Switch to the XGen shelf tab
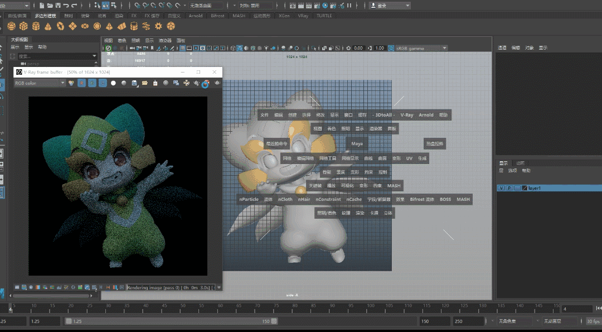 click(284, 16)
